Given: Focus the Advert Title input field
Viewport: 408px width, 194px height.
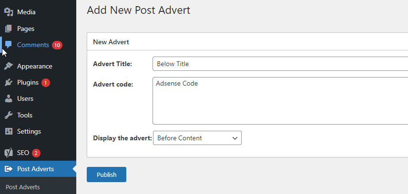Looking at the screenshot, I should click(280, 64).
